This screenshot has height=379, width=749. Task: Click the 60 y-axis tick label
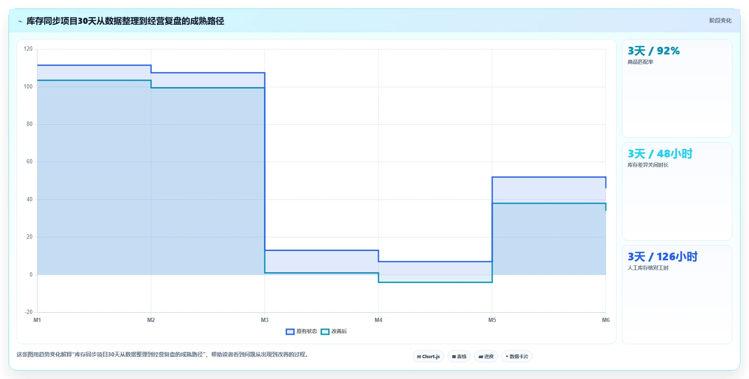click(x=29, y=162)
